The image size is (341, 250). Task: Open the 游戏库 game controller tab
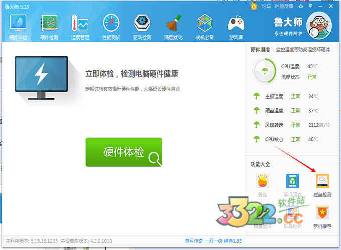tap(236, 27)
